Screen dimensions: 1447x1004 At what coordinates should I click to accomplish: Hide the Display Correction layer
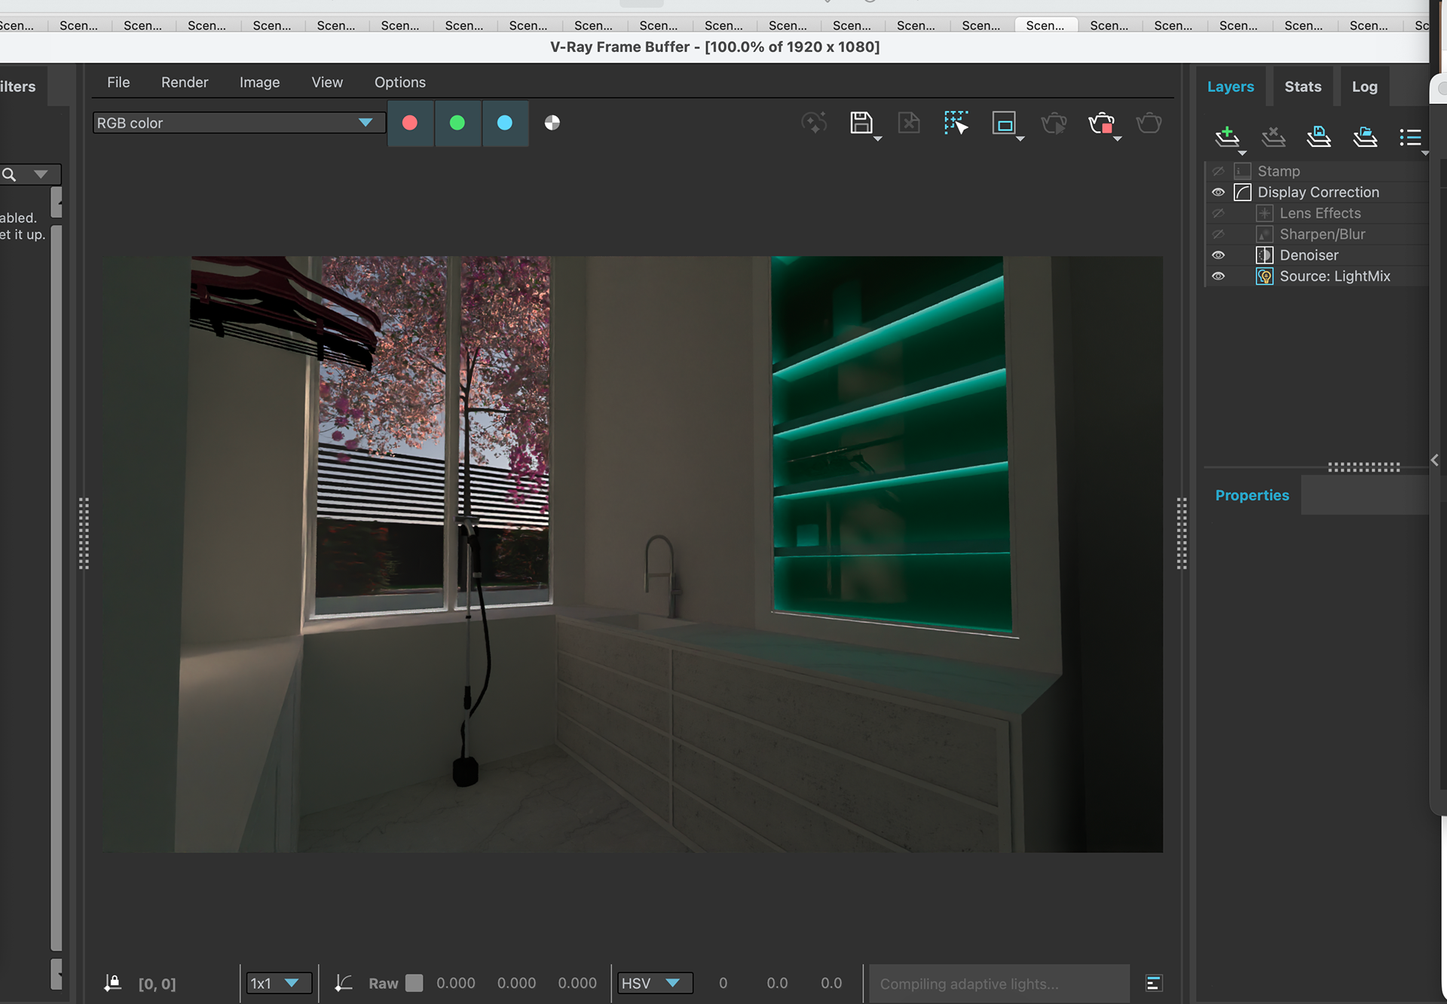[1218, 192]
